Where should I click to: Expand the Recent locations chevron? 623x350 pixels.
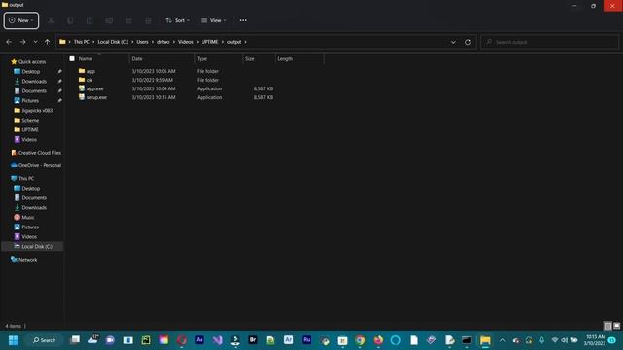point(35,42)
